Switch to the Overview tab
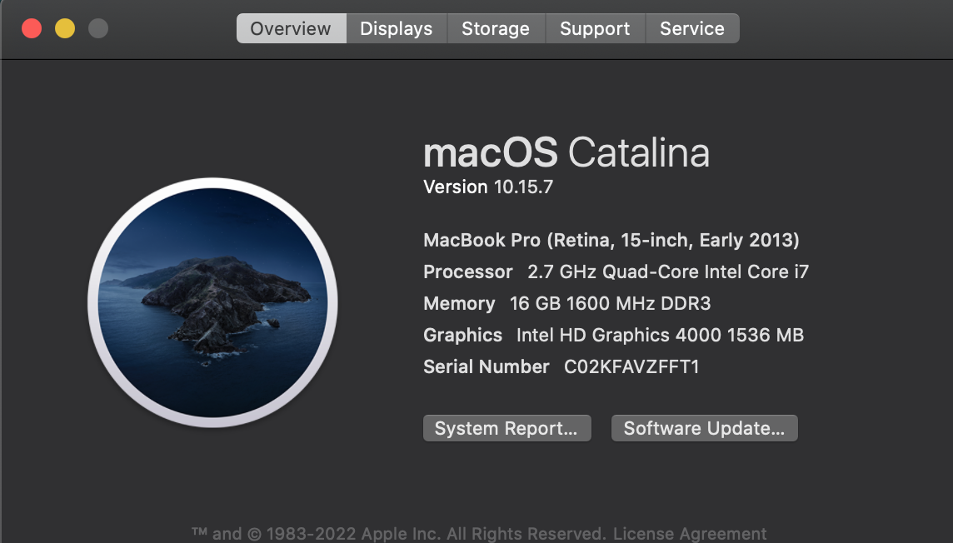Screen dimensions: 953x543 tap(291, 28)
